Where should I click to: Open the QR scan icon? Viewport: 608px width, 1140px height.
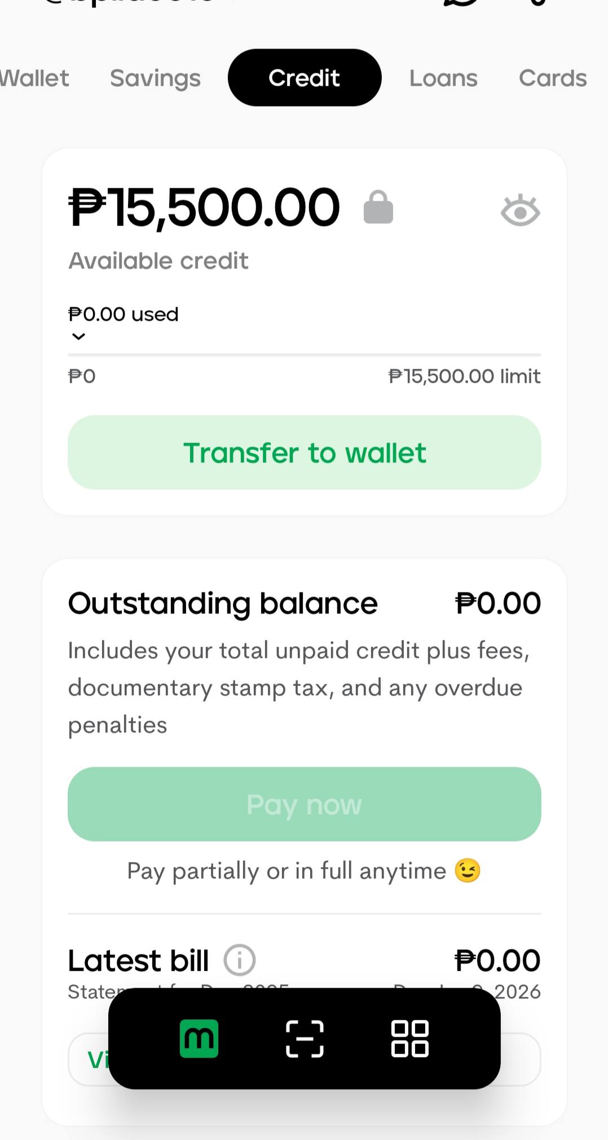point(305,1039)
